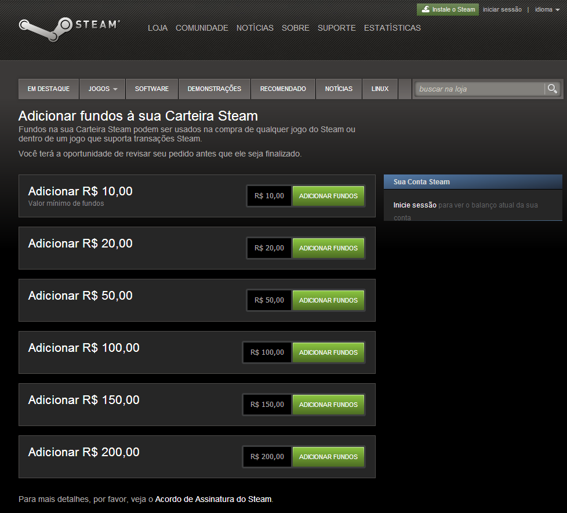Screen dimensions: 567x513
Task: Go to NOTÍCIAS in top navigation
Action: click(x=255, y=28)
